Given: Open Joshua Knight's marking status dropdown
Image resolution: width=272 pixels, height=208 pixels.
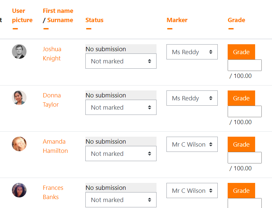Looking at the screenshot, I should tap(121, 61).
